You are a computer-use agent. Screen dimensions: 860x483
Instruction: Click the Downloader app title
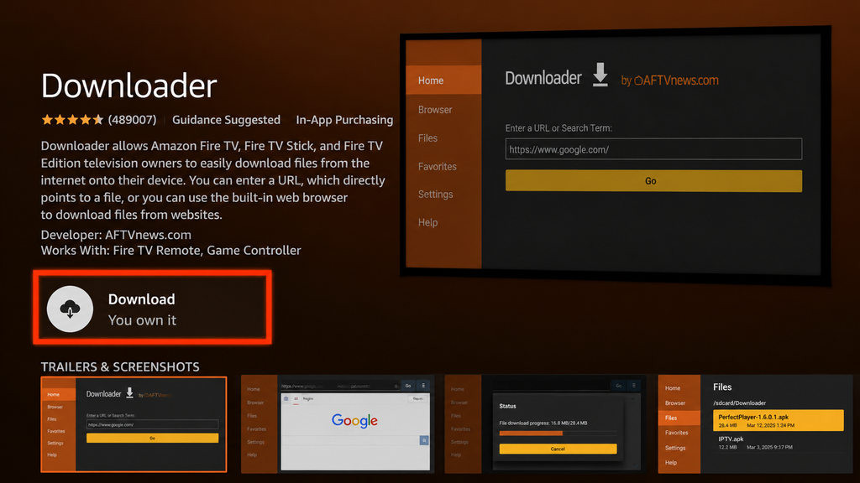128,86
